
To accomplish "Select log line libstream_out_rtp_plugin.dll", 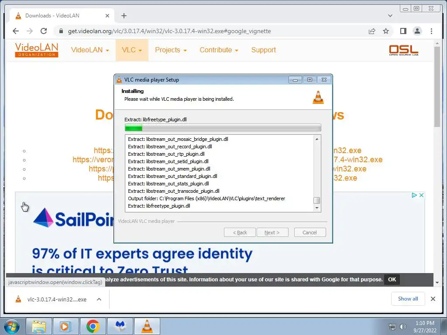I will point(166,154).
